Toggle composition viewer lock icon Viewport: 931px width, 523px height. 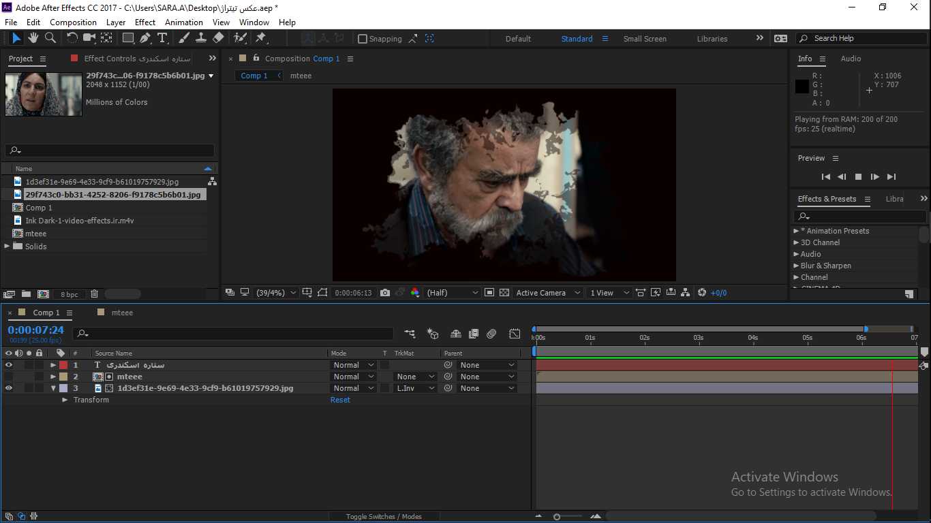click(x=256, y=58)
